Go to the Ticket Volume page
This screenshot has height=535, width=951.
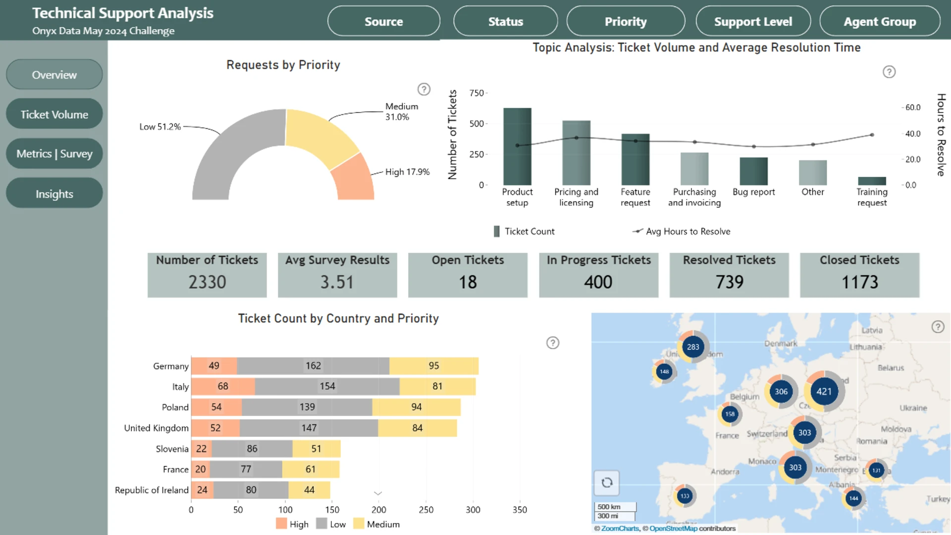click(54, 114)
